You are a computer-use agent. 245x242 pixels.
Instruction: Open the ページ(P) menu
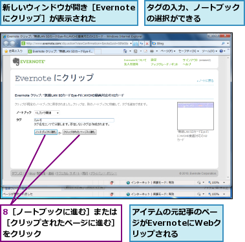click(168, 51)
